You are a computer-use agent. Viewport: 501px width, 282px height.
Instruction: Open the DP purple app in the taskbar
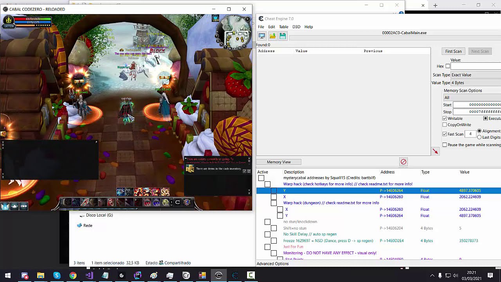point(137,276)
